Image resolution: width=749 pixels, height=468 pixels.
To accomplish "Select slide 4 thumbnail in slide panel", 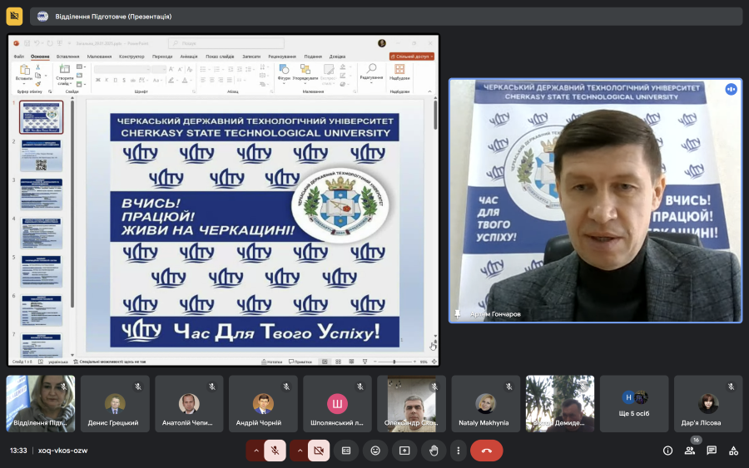I will (41, 234).
